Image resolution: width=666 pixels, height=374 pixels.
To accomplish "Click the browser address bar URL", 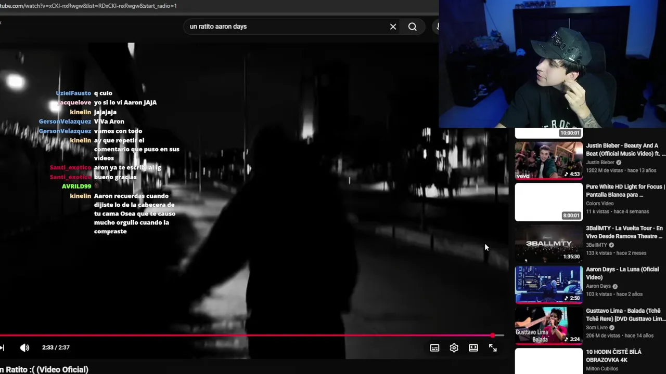I will [x=88, y=6].
